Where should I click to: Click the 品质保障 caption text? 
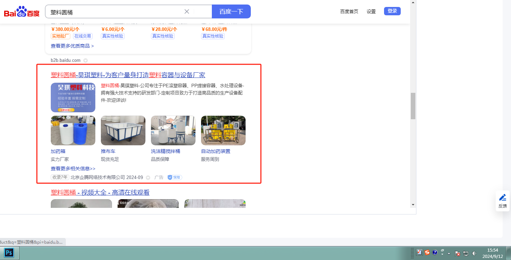160,159
